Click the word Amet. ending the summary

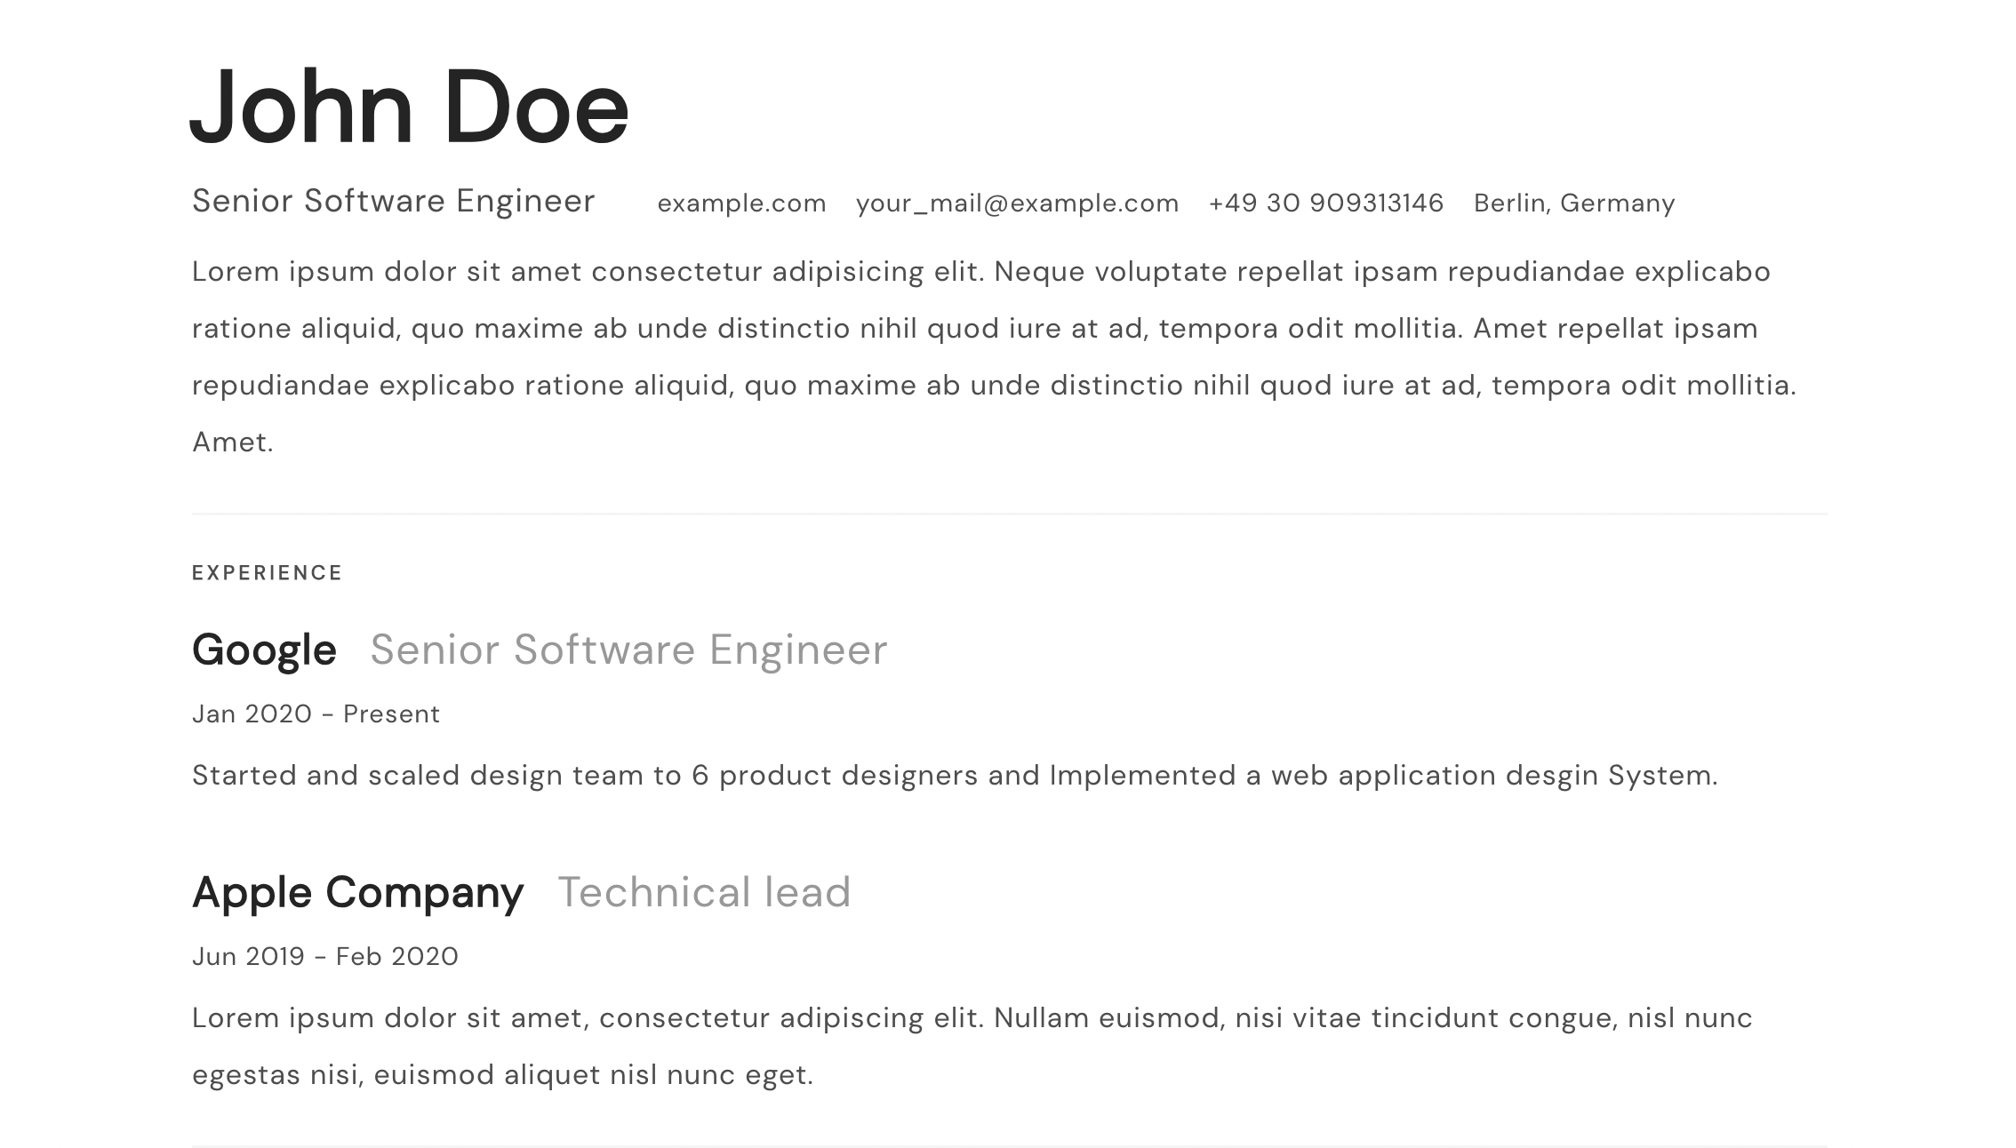coord(233,442)
